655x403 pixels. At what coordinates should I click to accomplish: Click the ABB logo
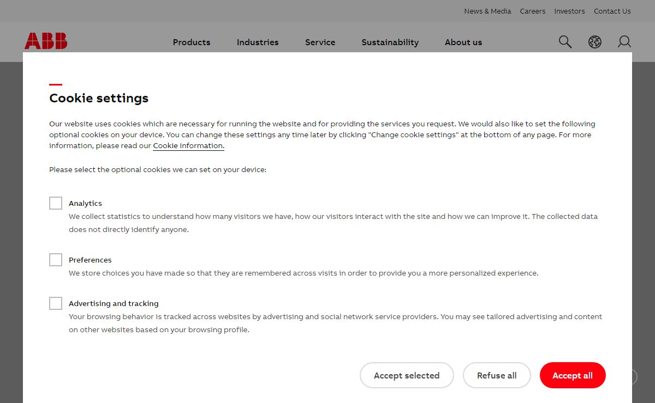(x=46, y=41)
